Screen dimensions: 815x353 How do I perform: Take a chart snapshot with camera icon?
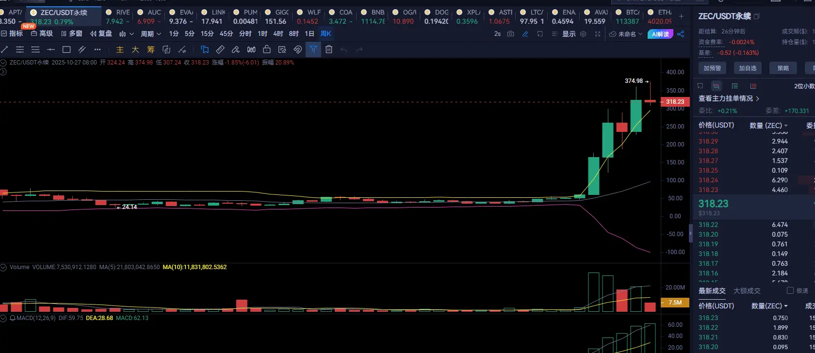click(x=510, y=34)
